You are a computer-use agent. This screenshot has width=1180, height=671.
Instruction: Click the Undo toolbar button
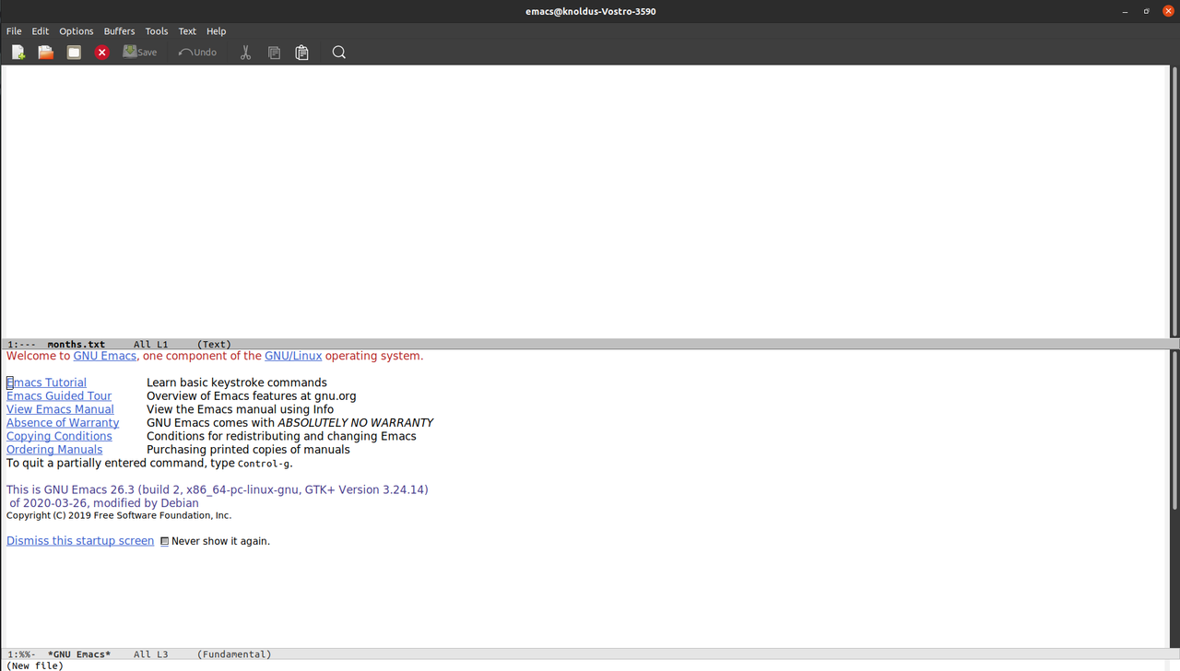coord(197,53)
